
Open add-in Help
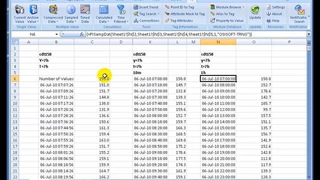tap(273, 20)
